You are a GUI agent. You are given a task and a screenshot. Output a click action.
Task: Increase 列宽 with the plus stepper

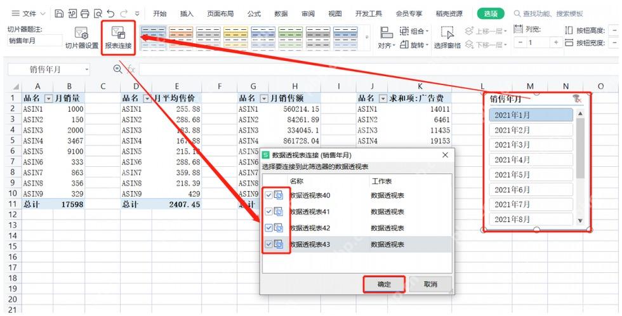click(556, 43)
